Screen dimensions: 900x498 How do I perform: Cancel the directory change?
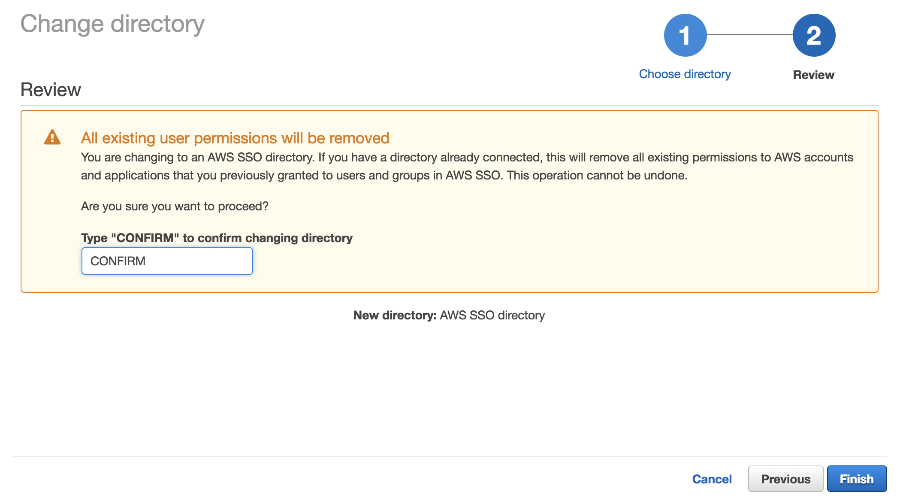712,479
